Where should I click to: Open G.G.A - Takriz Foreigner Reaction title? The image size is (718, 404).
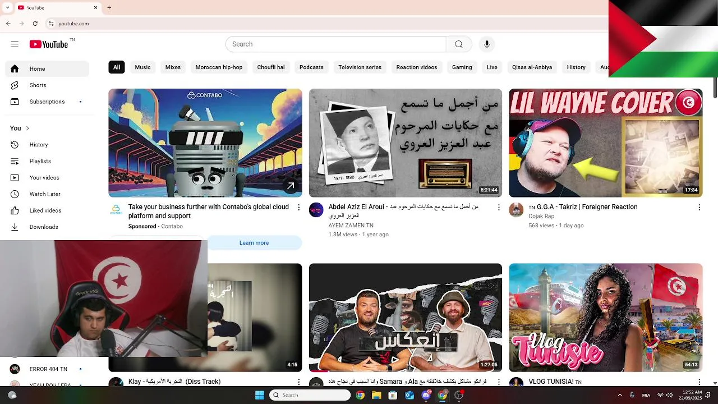tap(583, 207)
